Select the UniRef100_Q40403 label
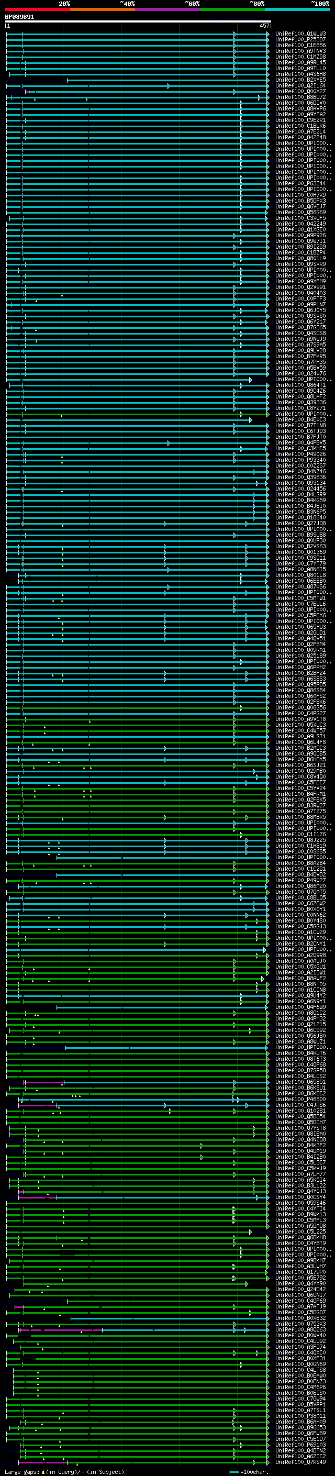 tap(300, 293)
